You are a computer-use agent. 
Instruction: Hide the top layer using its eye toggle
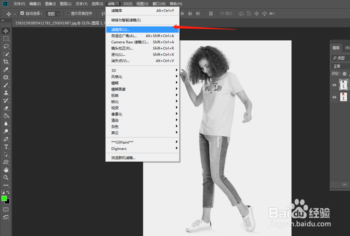pos(334,85)
